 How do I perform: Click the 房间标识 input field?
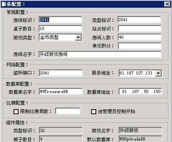click(x=60, y=20)
